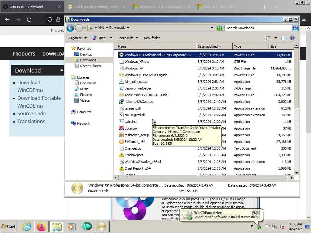
Task: Sort files by Date modified column
Action: [214, 46]
